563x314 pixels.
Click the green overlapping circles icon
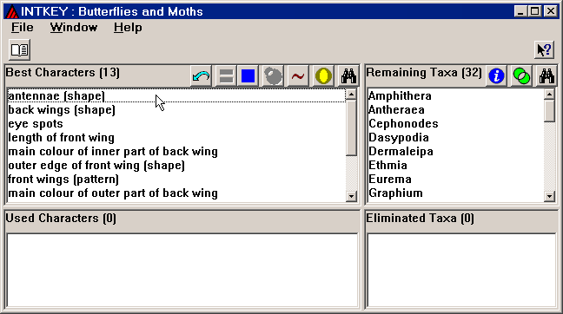[x=521, y=76]
